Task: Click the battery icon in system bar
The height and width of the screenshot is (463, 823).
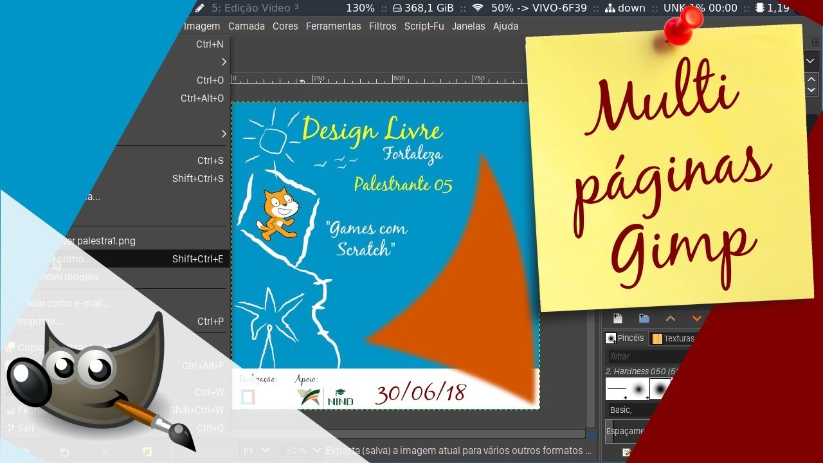Action: point(760,8)
